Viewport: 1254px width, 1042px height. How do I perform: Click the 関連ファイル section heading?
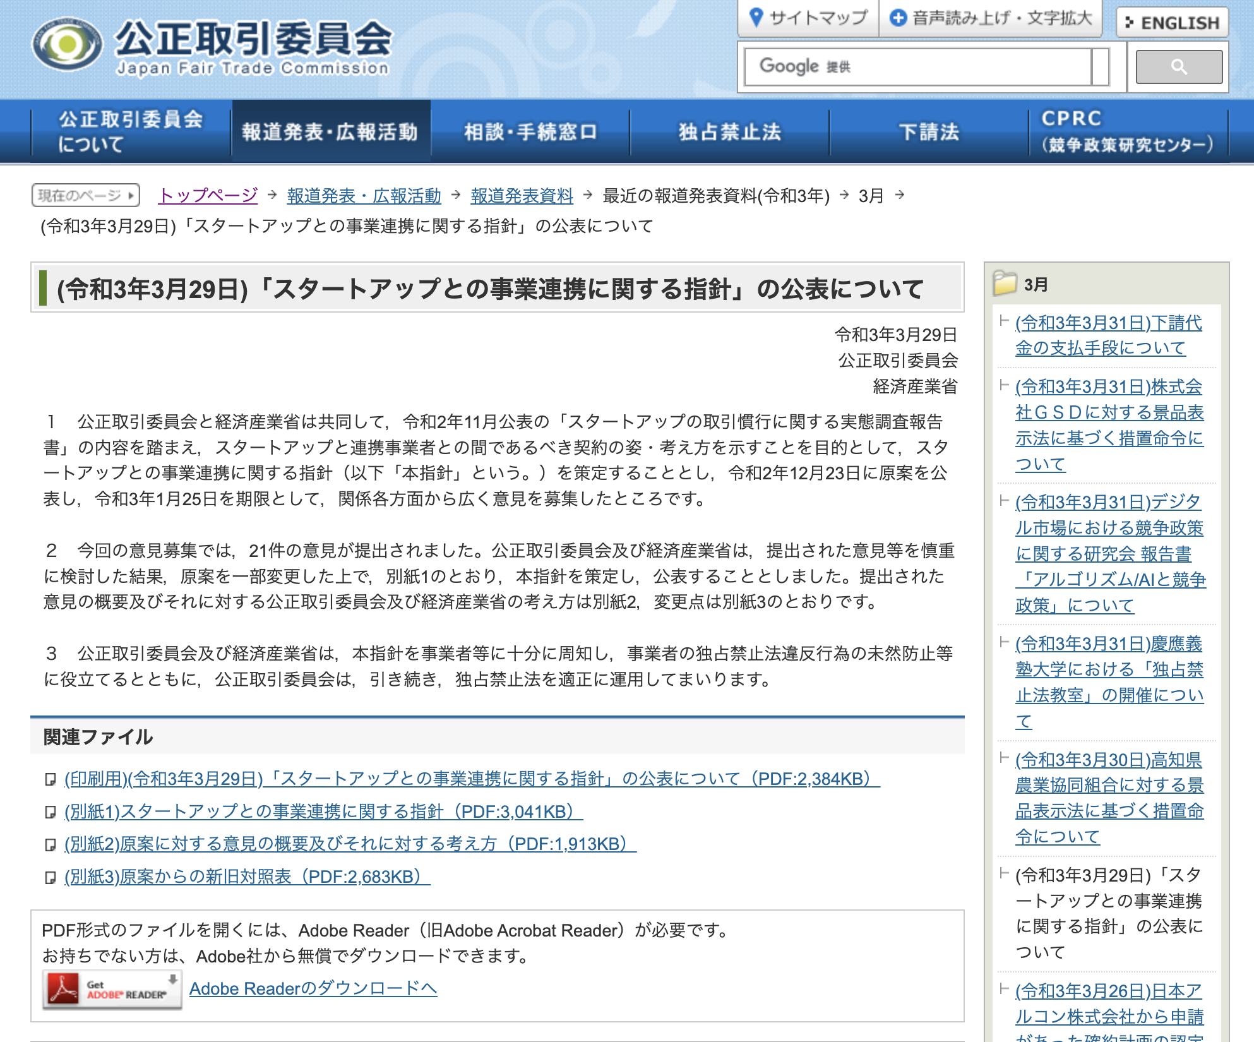(98, 736)
